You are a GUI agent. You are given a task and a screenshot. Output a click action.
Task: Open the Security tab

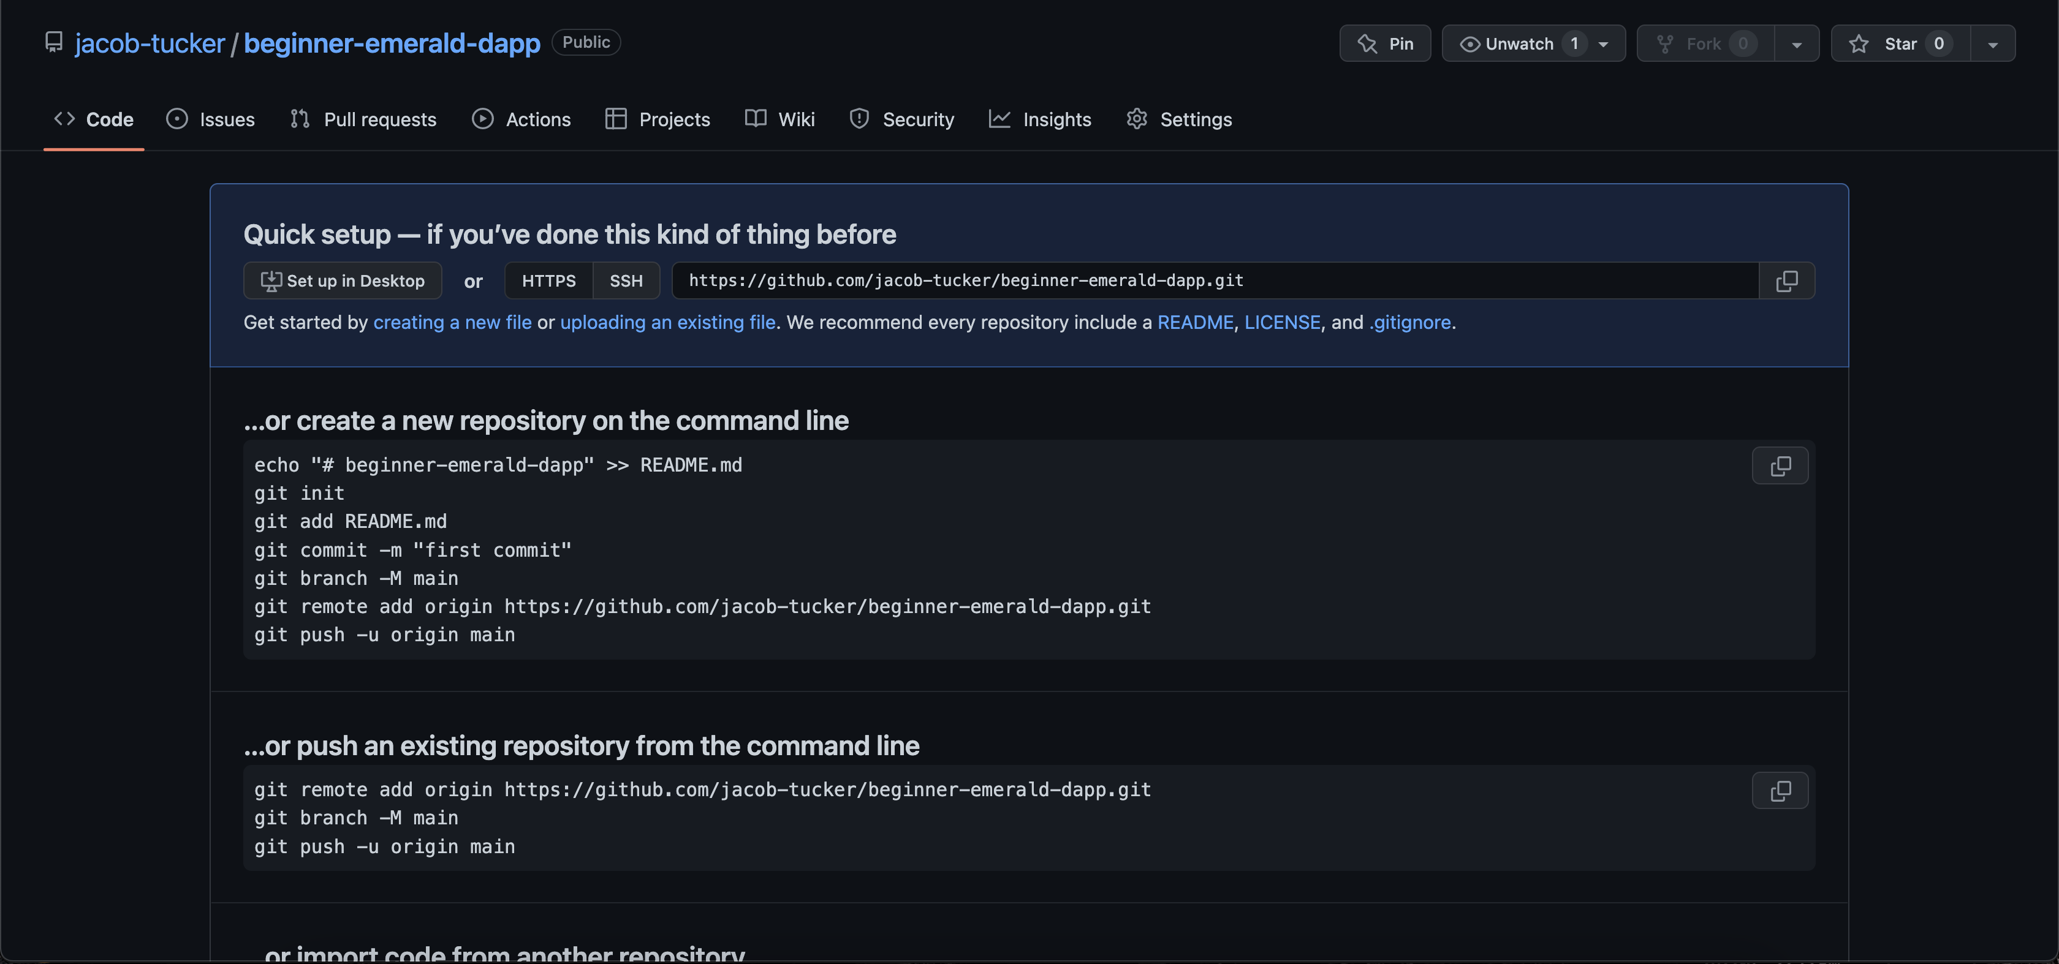coord(901,119)
